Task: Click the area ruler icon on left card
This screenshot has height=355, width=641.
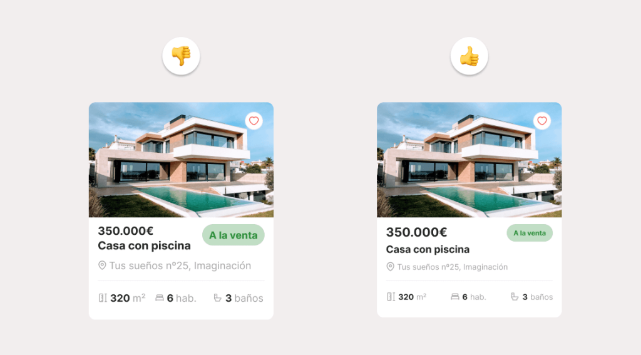Action: click(x=103, y=298)
